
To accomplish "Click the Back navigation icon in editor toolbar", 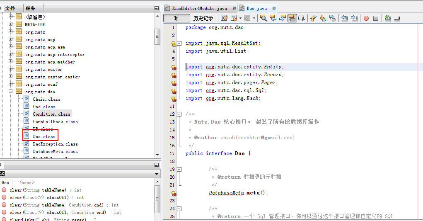I will point(234,18).
